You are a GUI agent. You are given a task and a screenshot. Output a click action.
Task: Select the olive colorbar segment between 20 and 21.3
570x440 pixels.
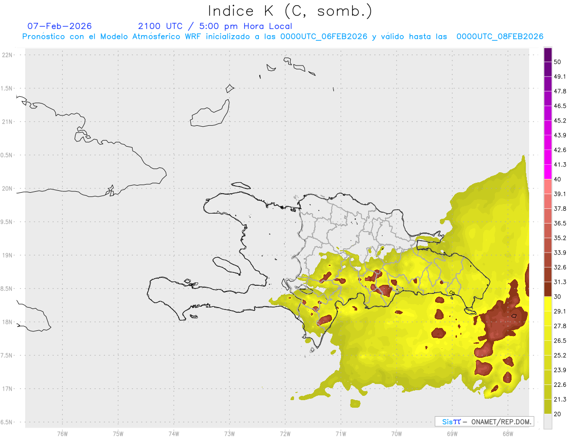click(x=548, y=407)
